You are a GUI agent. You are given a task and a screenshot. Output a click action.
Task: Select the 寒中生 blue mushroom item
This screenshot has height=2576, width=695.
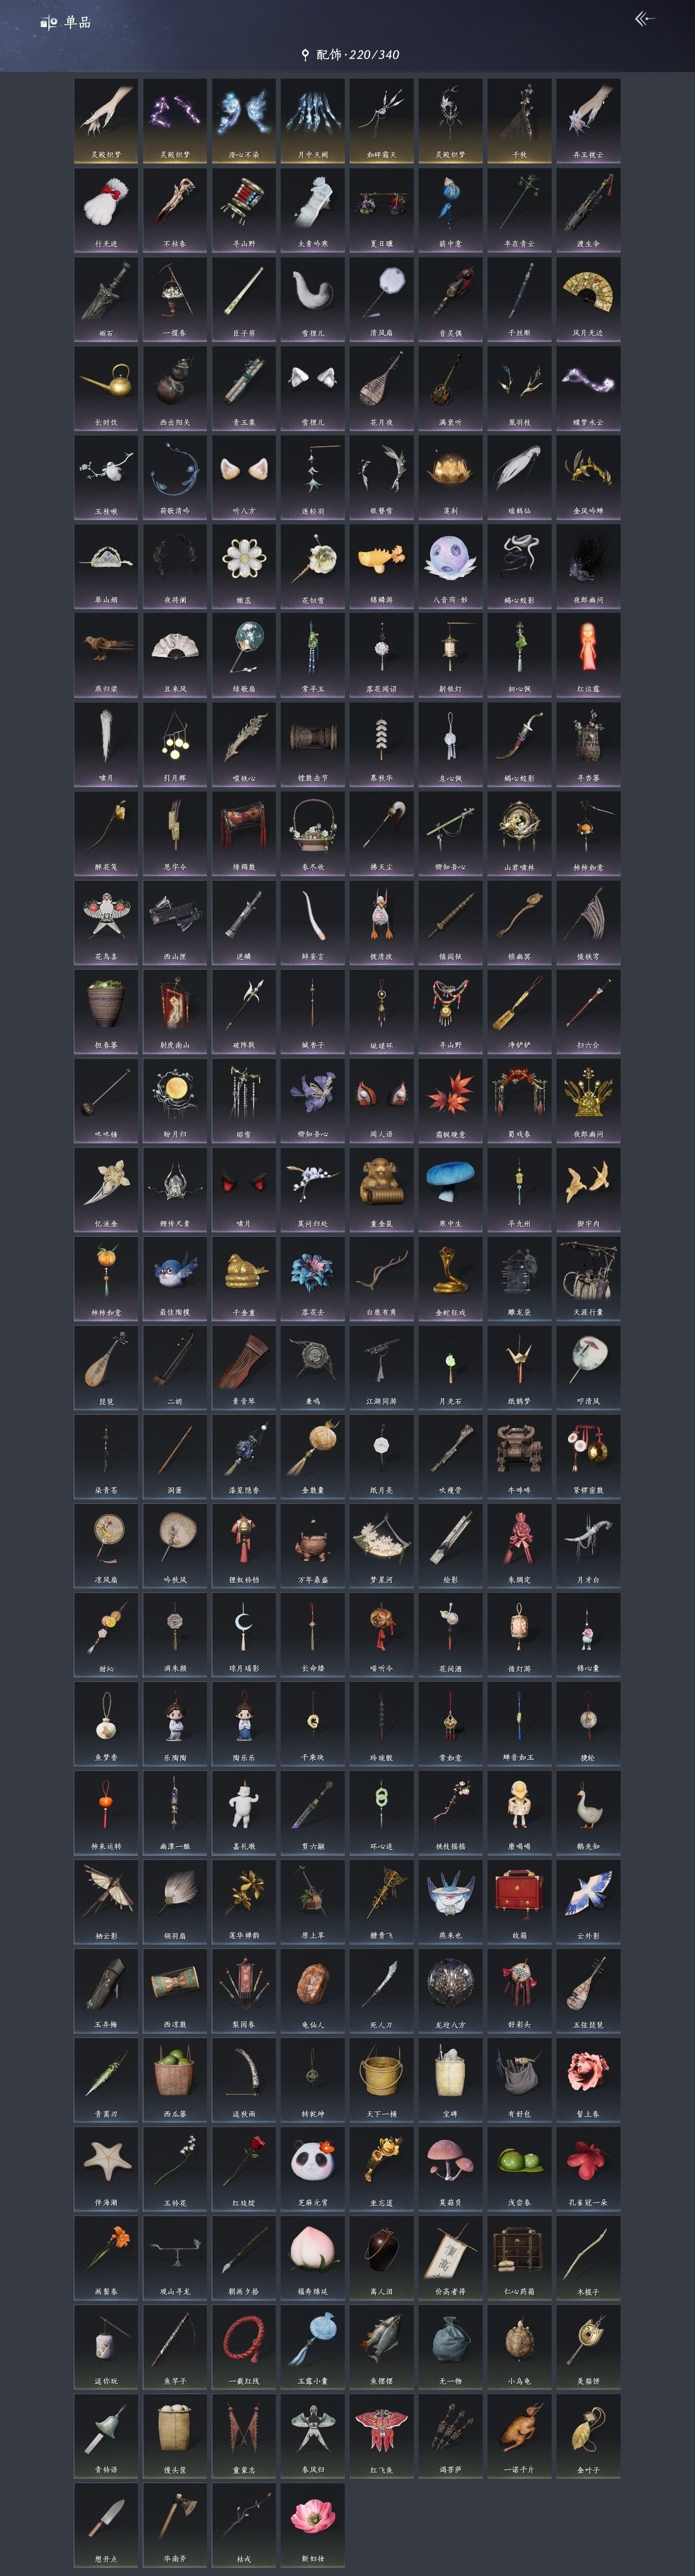coord(450,1189)
